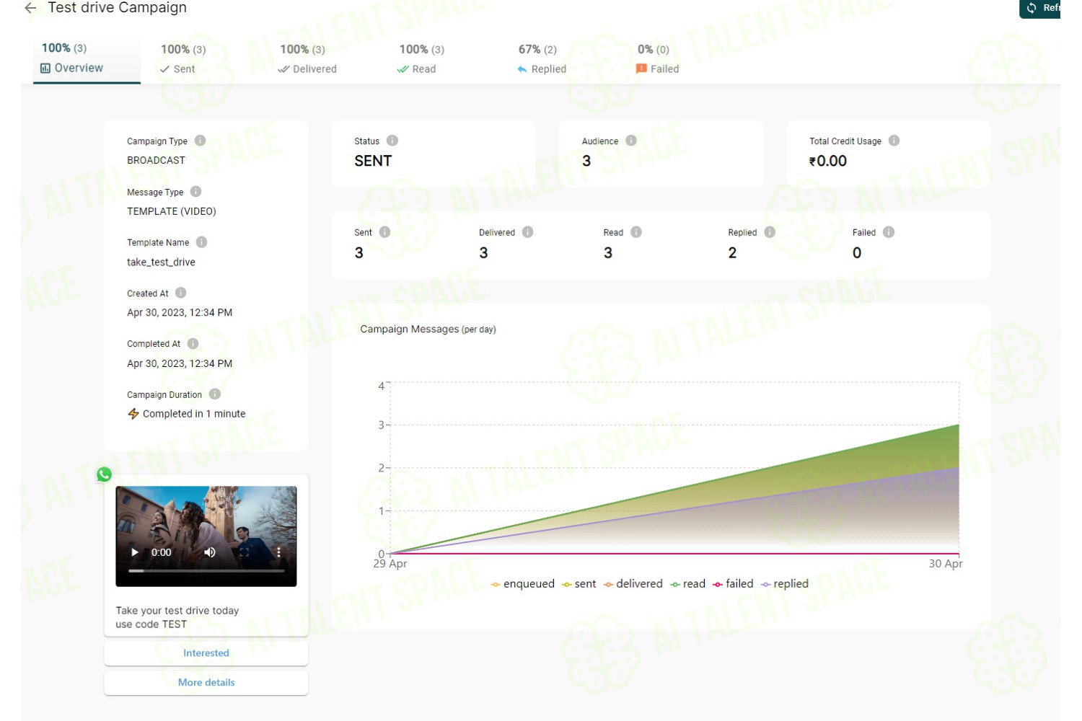Click the take_test_drive template name

[x=161, y=262]
